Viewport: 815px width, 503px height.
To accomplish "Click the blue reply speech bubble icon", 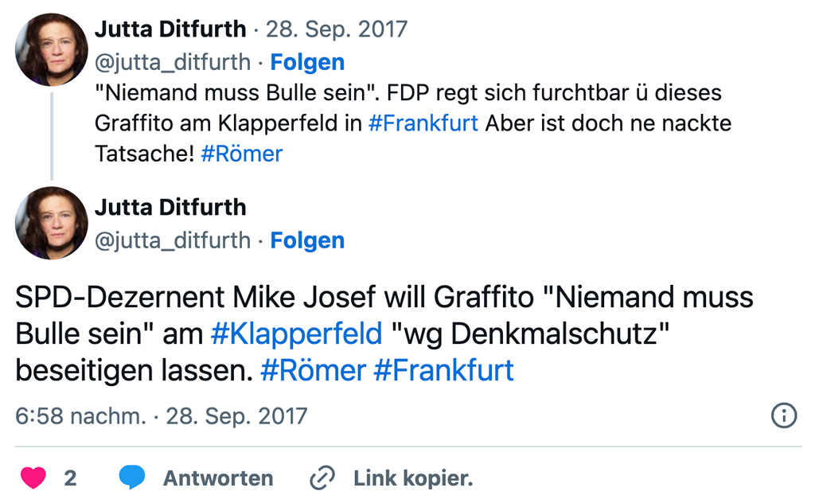I will [132, 478].
